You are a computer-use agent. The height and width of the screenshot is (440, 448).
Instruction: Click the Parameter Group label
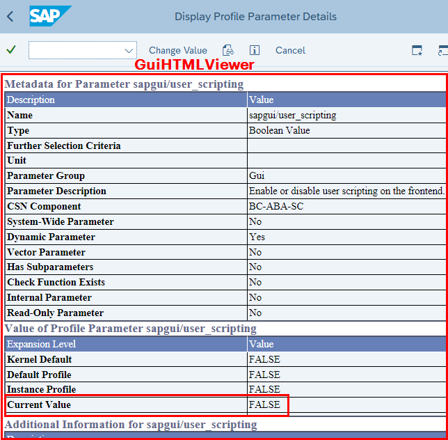46,176
